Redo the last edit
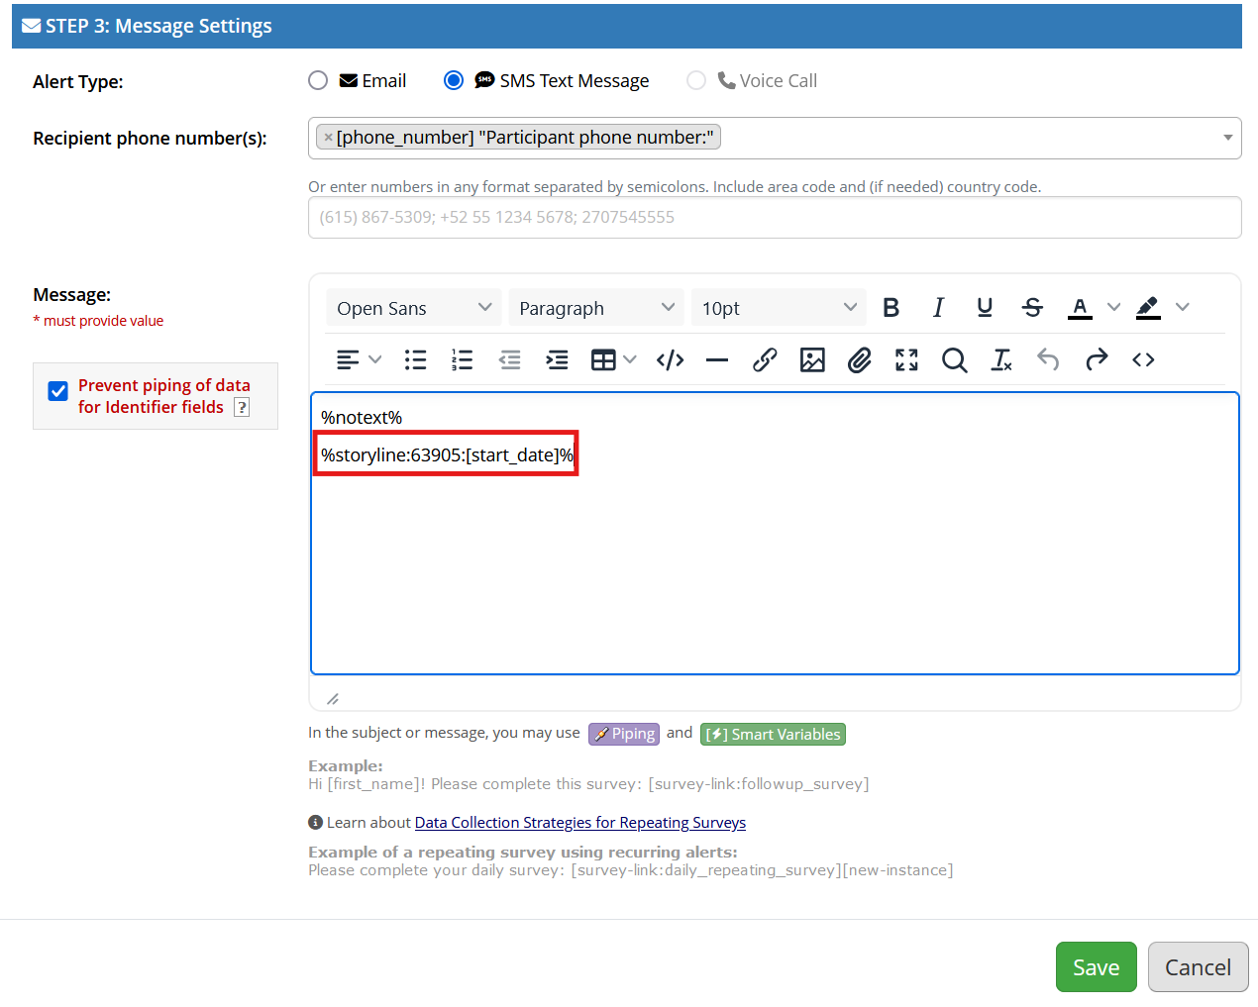The height and width of the screenshot is (1007, 1258). pyautogui.click(x=1096, y=359)
